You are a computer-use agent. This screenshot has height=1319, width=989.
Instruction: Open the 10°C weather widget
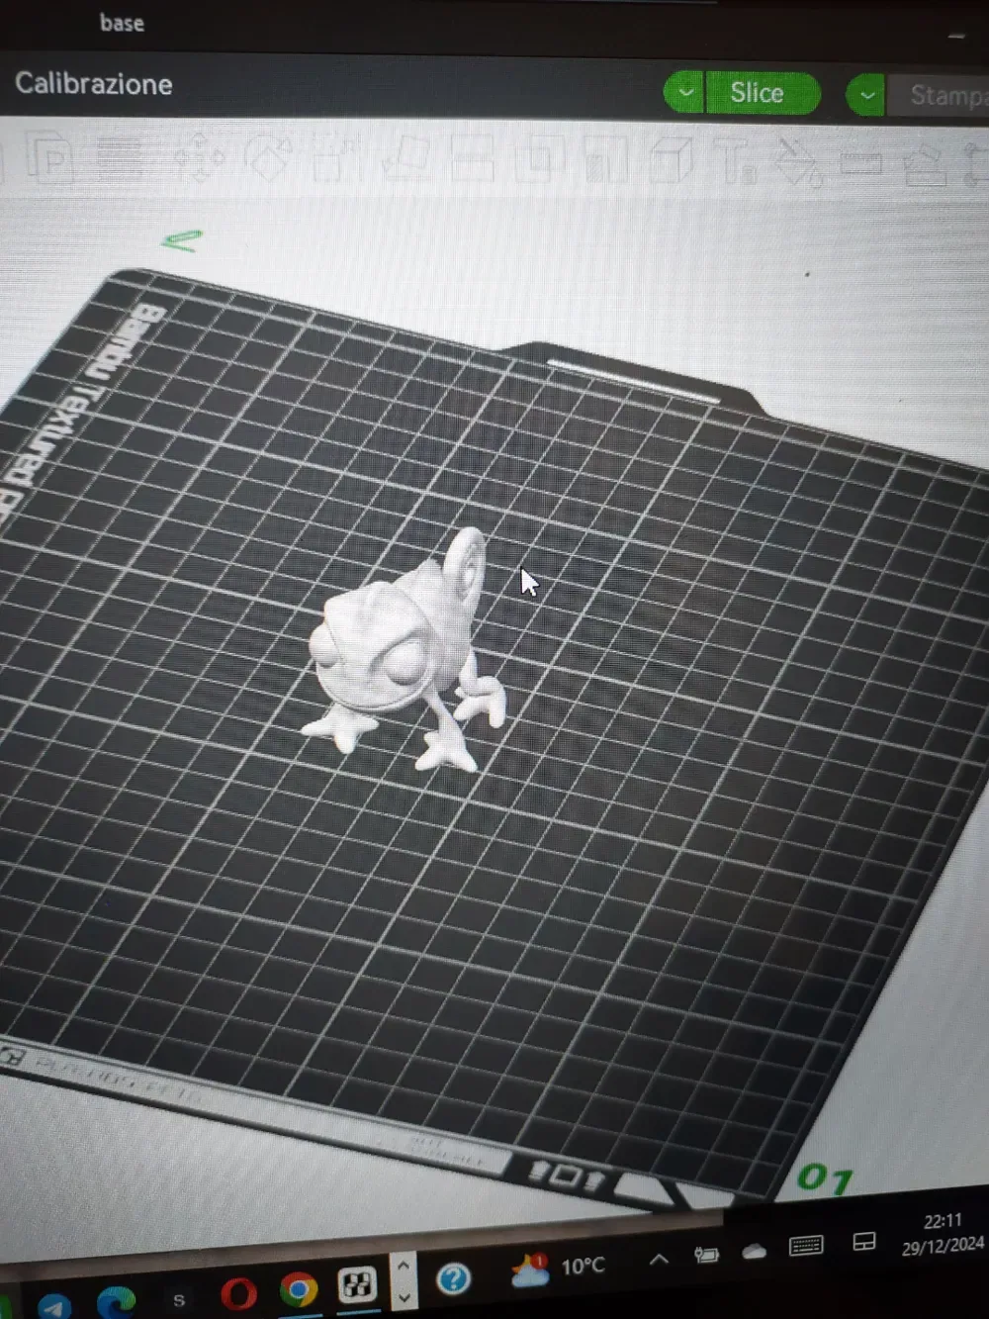558,1268
